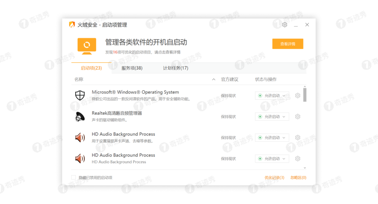Image resolution: width=378 pixels, height=204 pixels.
Task: Click the orange monitor refresh icon
Action: 87,46
